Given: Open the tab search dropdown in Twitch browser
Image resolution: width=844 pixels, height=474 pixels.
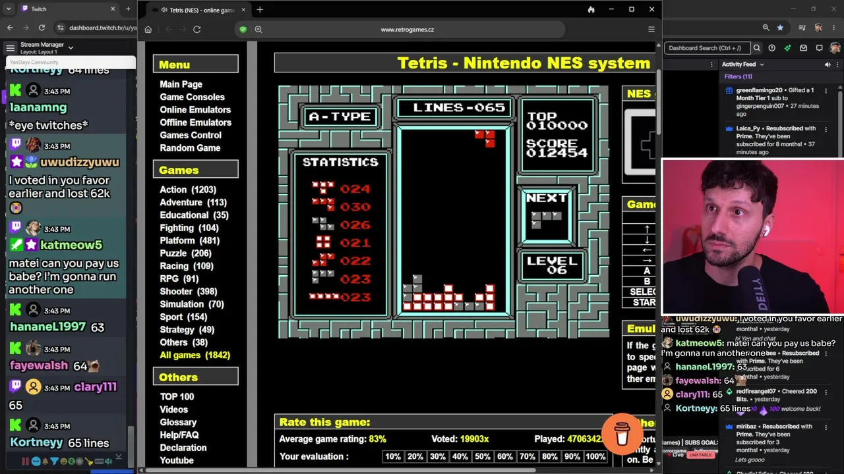Looking at the screenshot, I should click(8, 9).
